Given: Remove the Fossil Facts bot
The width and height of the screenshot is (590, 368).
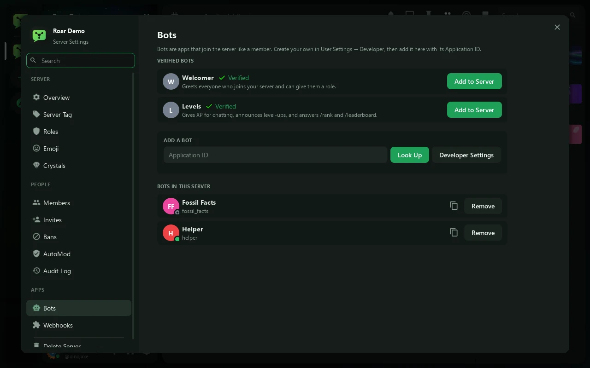Looking at the screenshot, I should point(483,206).
